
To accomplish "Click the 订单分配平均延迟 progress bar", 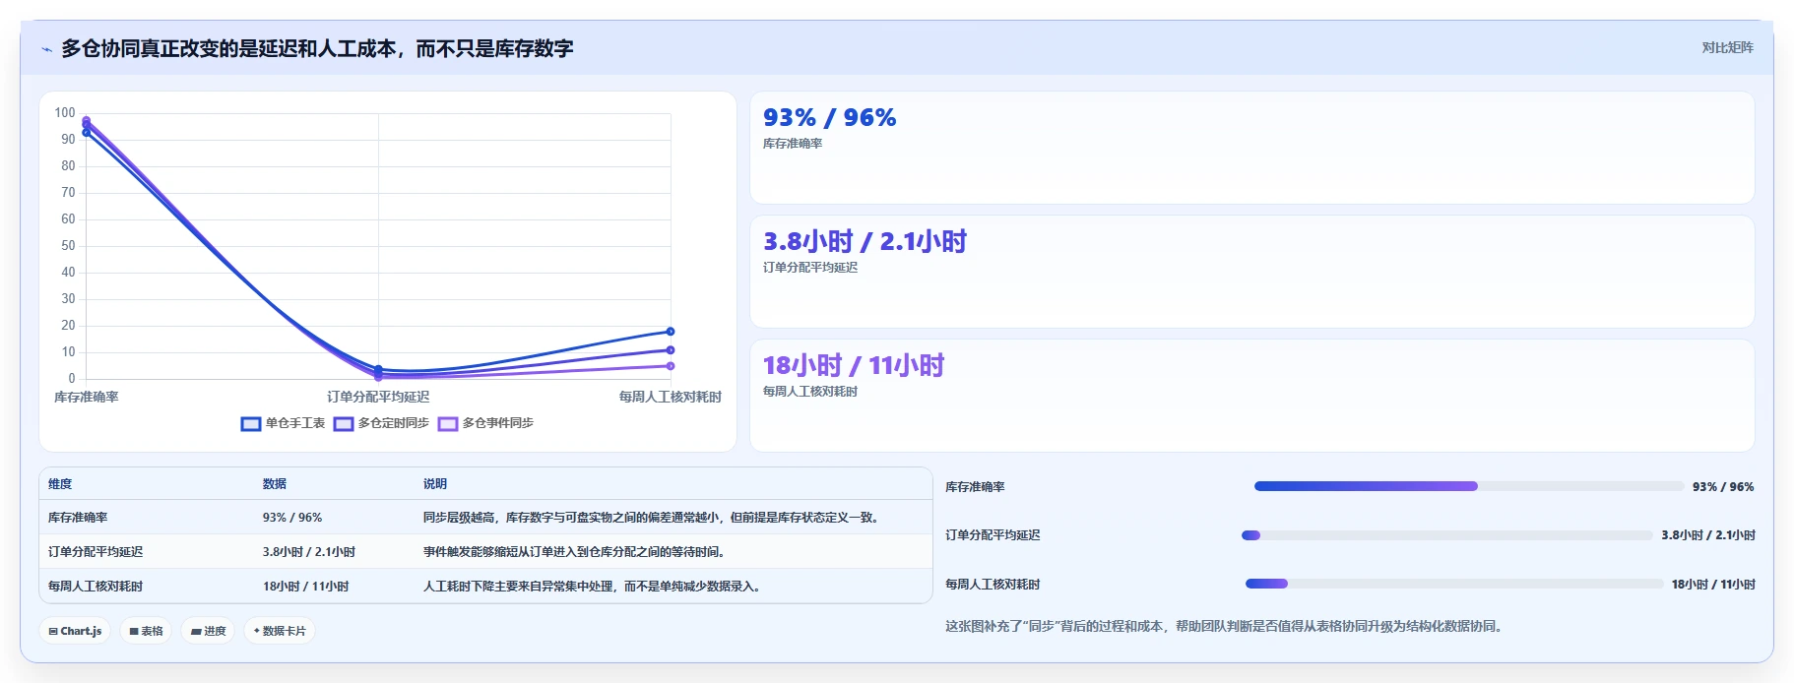I will pos(1447,535).
